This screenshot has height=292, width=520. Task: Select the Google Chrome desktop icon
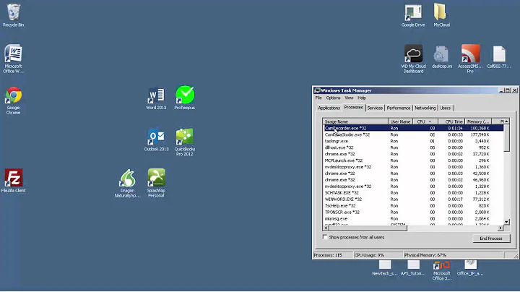[13, 100]
